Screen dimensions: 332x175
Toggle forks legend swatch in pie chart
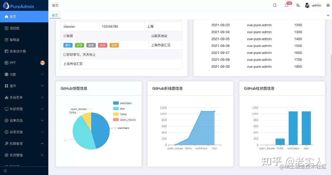coord(116,114)
